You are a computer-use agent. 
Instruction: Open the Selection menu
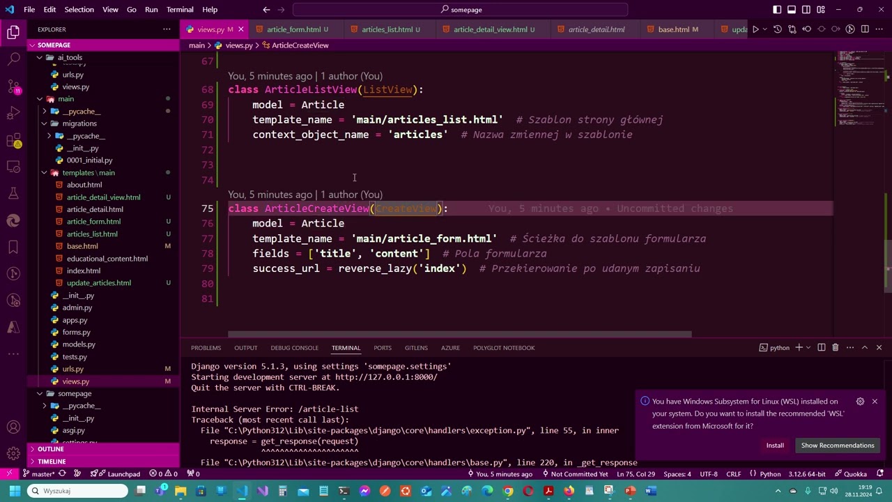click(x=79, y=10)
